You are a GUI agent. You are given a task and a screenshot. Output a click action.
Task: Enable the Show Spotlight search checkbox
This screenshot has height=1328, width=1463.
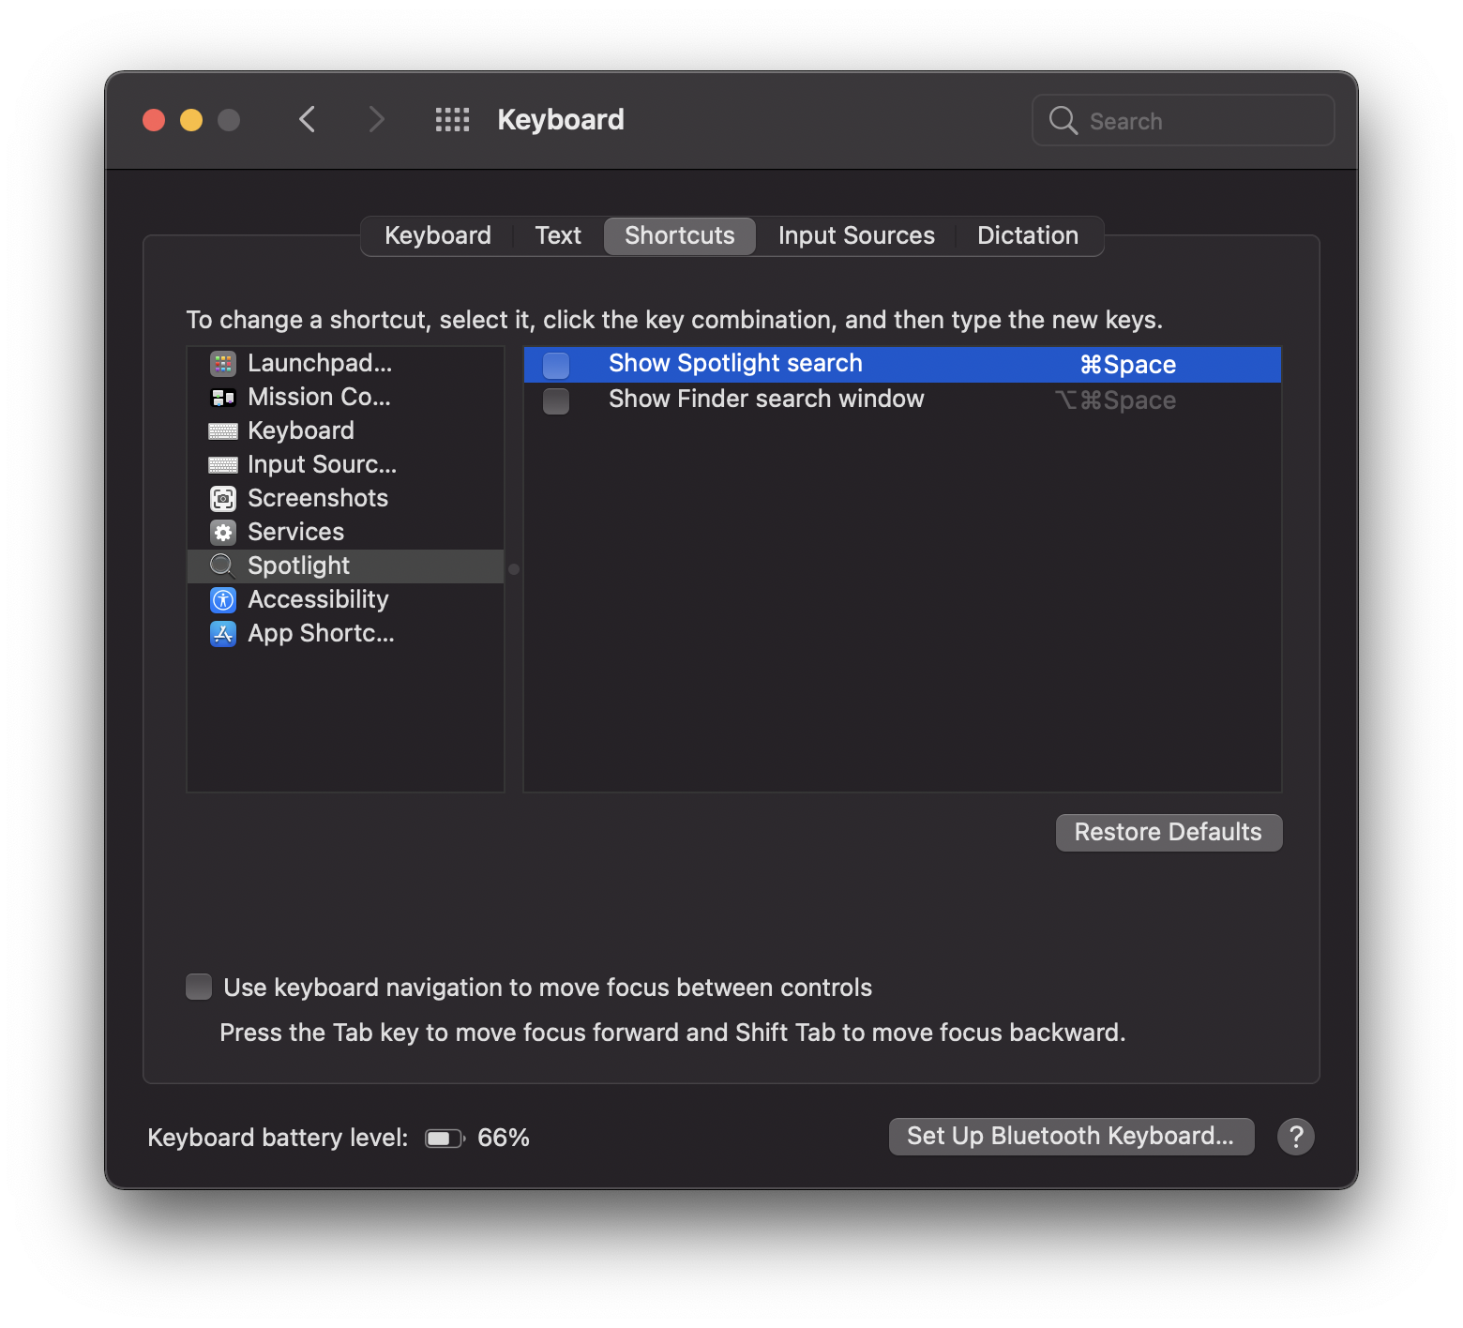pos(556,365)
